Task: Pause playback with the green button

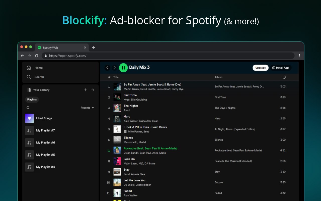Action: (x=123, y=68)
